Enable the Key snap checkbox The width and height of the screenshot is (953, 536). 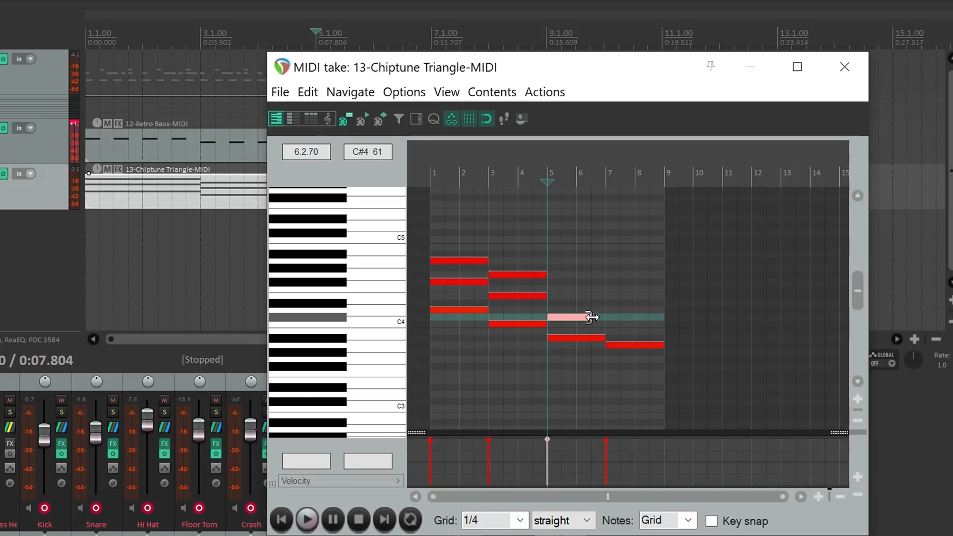pos(711,521)
